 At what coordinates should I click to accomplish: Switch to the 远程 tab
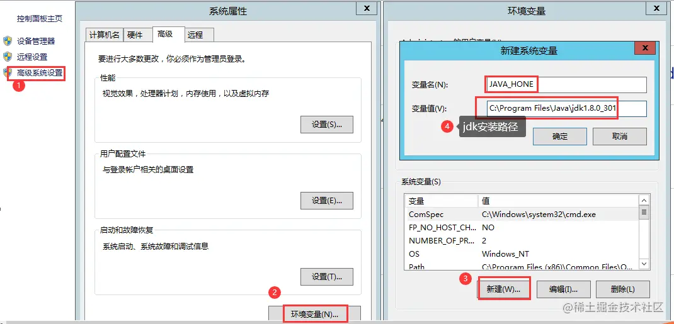click(x=198, y=35)
